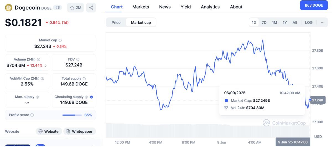Viewport: 332px width, 147px height.
Task: Click the info icon next to Profile score
Action: [x=32, y=115]
